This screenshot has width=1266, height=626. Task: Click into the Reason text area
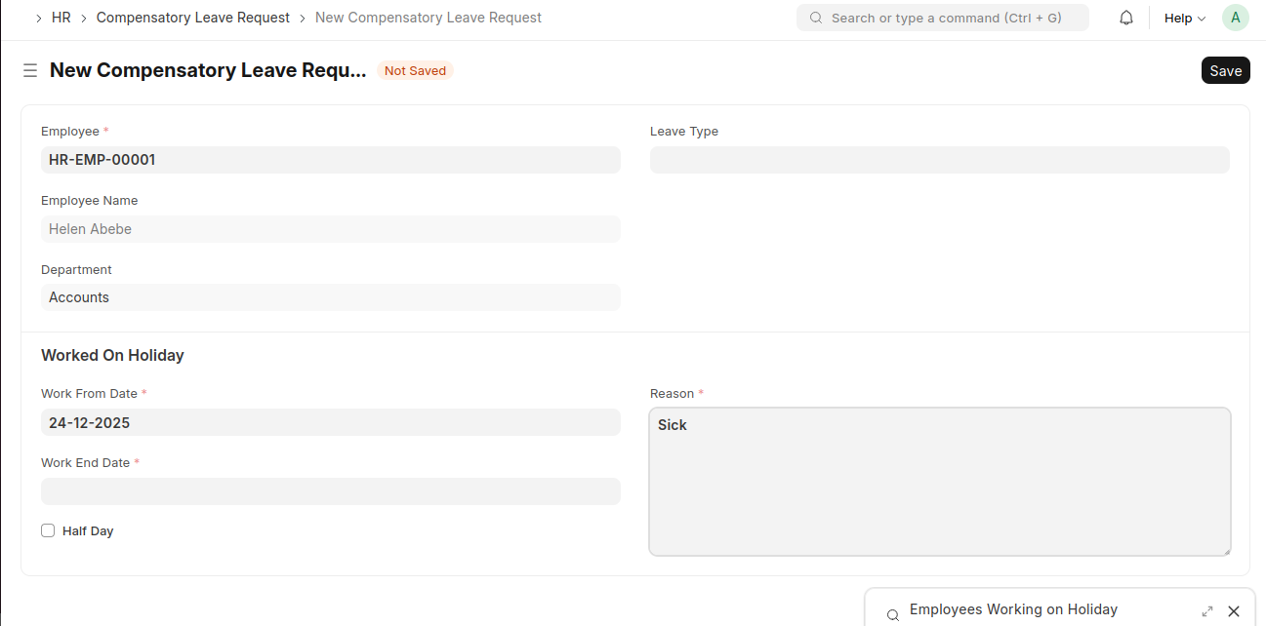[x=939, y=482]
